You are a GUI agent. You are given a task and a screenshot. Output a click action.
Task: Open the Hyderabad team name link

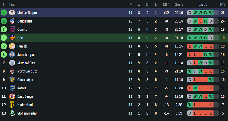[x=25, y=105]
